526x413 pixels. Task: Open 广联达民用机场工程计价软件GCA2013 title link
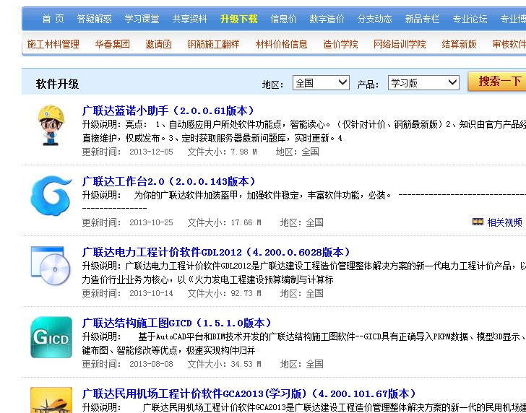point(249,394)
